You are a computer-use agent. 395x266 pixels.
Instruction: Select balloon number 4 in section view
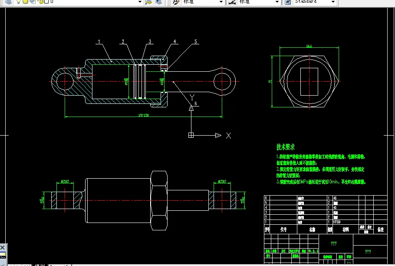click(x=174, y=42)
